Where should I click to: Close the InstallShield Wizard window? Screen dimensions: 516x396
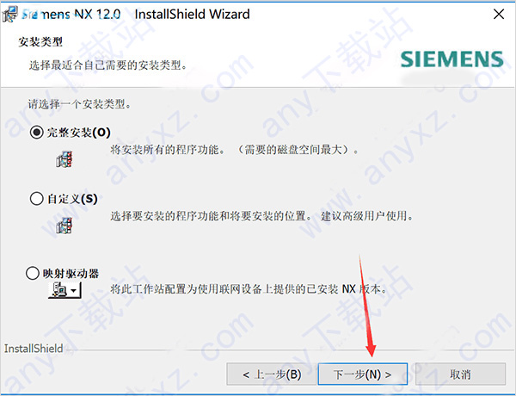click(x=499, y=14)
